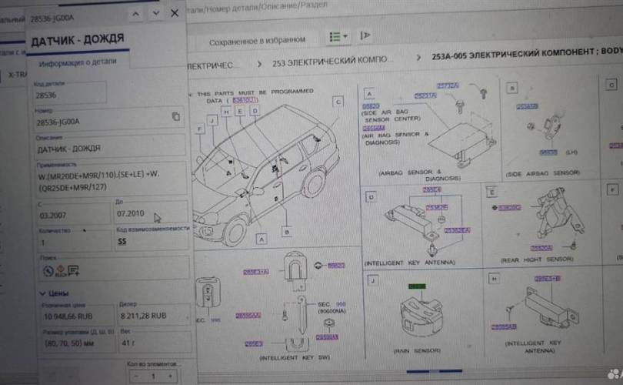
Task: Select the green highlighted rain sensor part number
Action: 416,286
